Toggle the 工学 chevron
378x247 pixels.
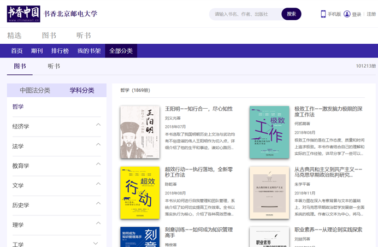point(96,243)
